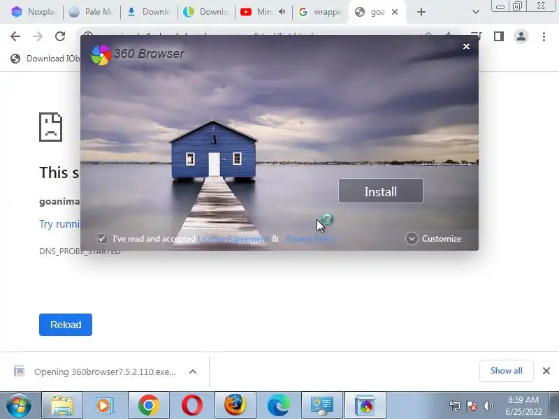This screenshot has width=559, height=419.
Task: Expand the Customize options
Action: click(x=433, y=239)
